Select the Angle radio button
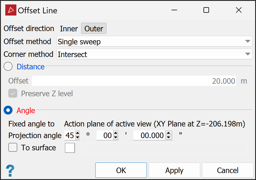The image size is (256, 180). coord(8,110)
